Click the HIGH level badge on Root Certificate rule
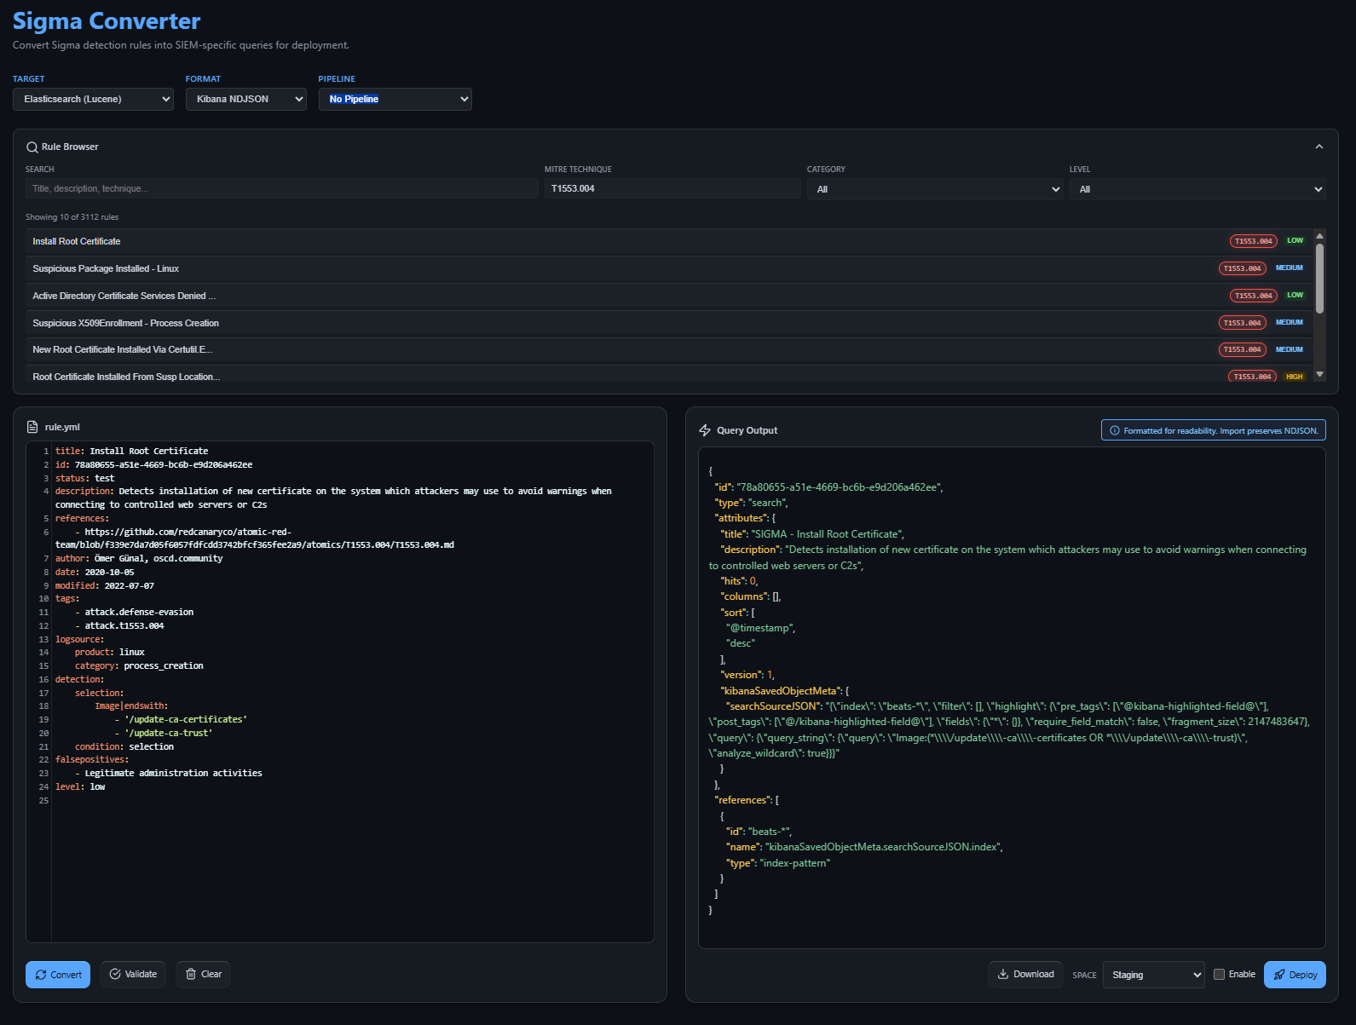 click(1294, 377)
